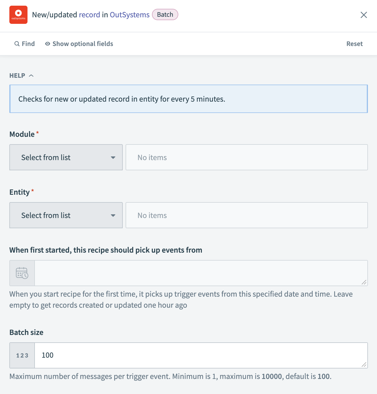The image size is (377, 394).
Task: Close the trigger configuration panel
Action: (364, 15)
